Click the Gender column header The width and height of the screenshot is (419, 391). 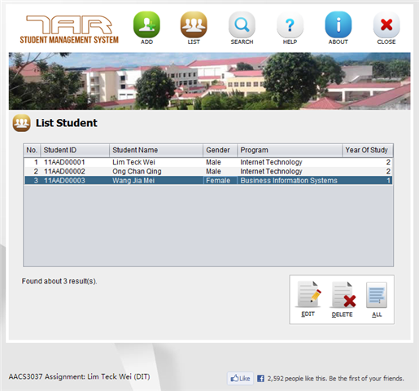220,150
